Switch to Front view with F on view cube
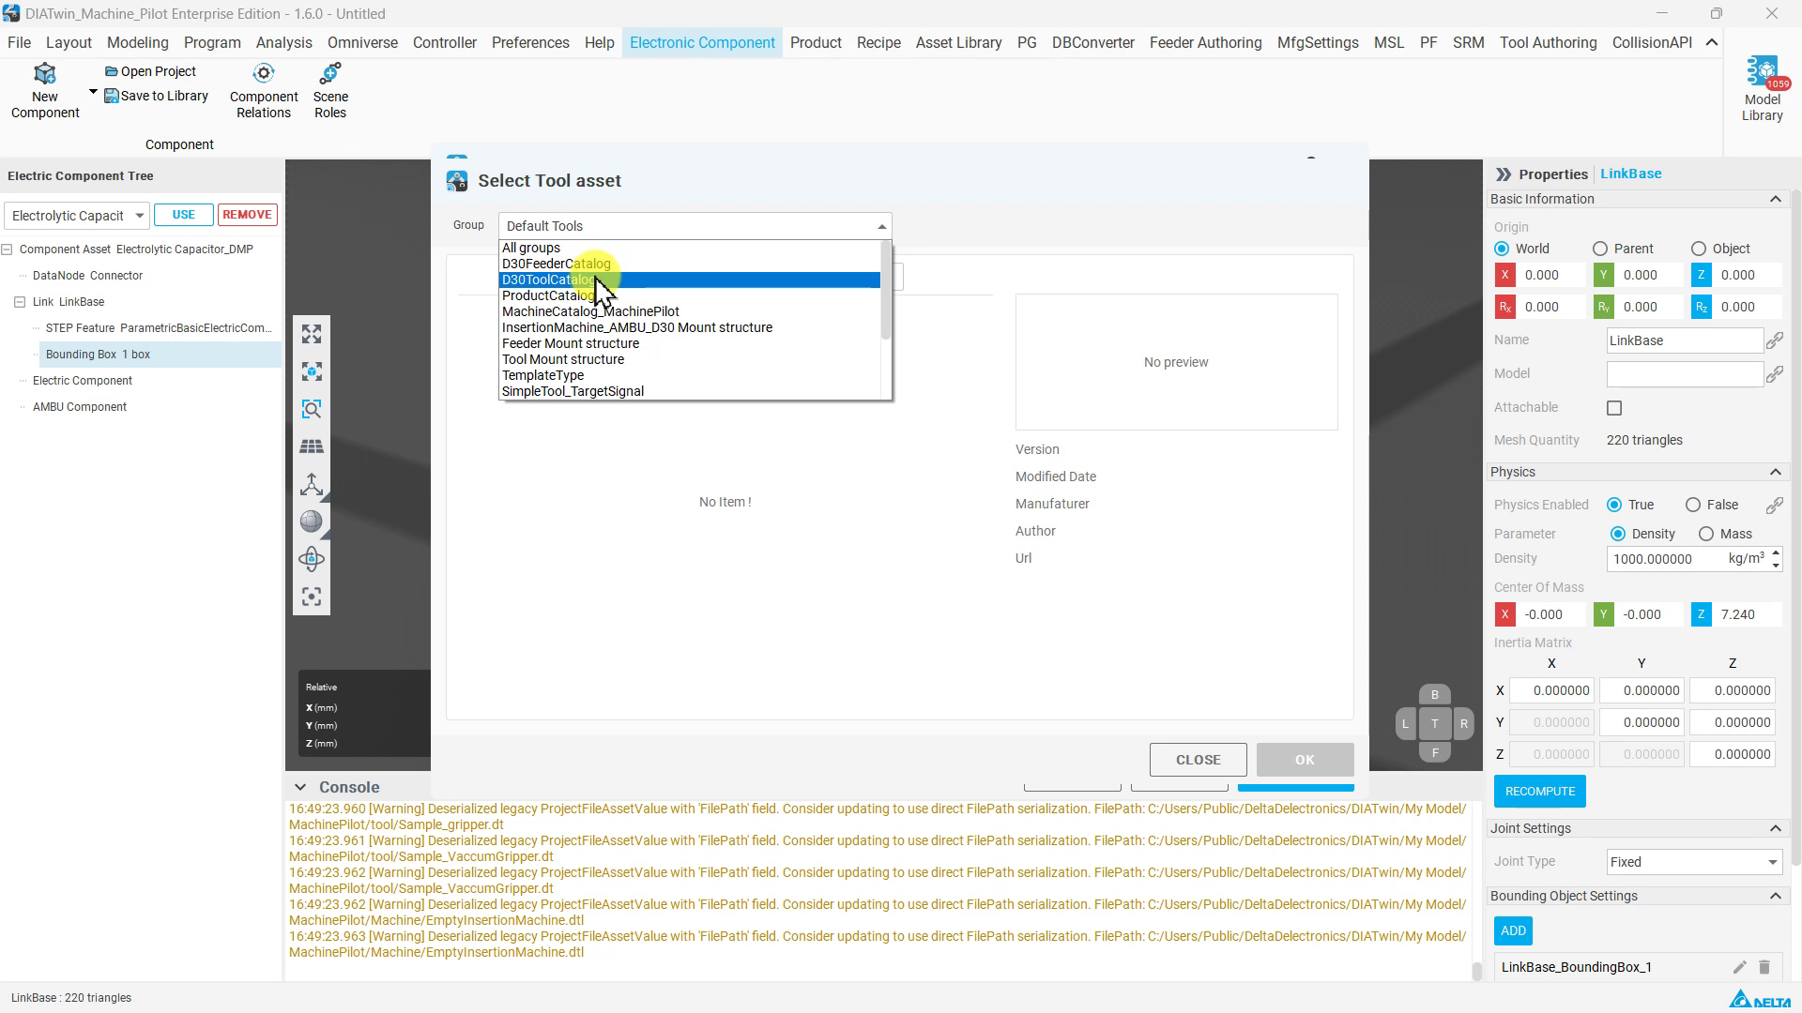The height and width of the screenshot is (1013, 1802). [1434, 752]
